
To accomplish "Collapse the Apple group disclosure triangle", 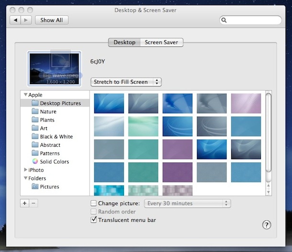I will point(25,95).
